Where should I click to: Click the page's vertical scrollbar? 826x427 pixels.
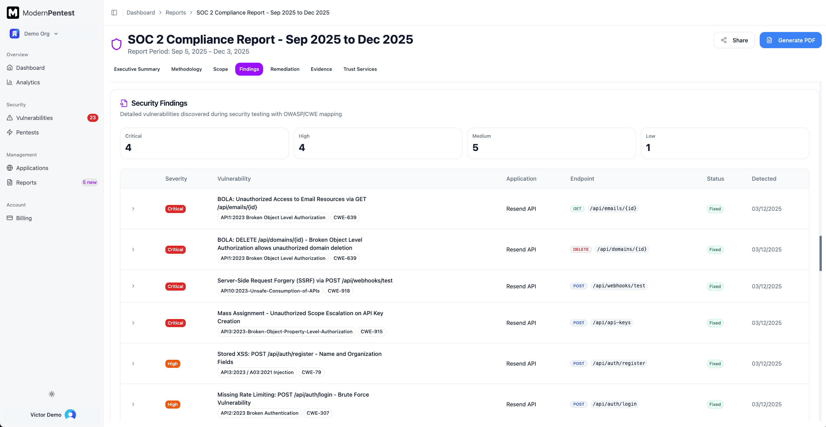pyautogui.click(x=820, y=254)
